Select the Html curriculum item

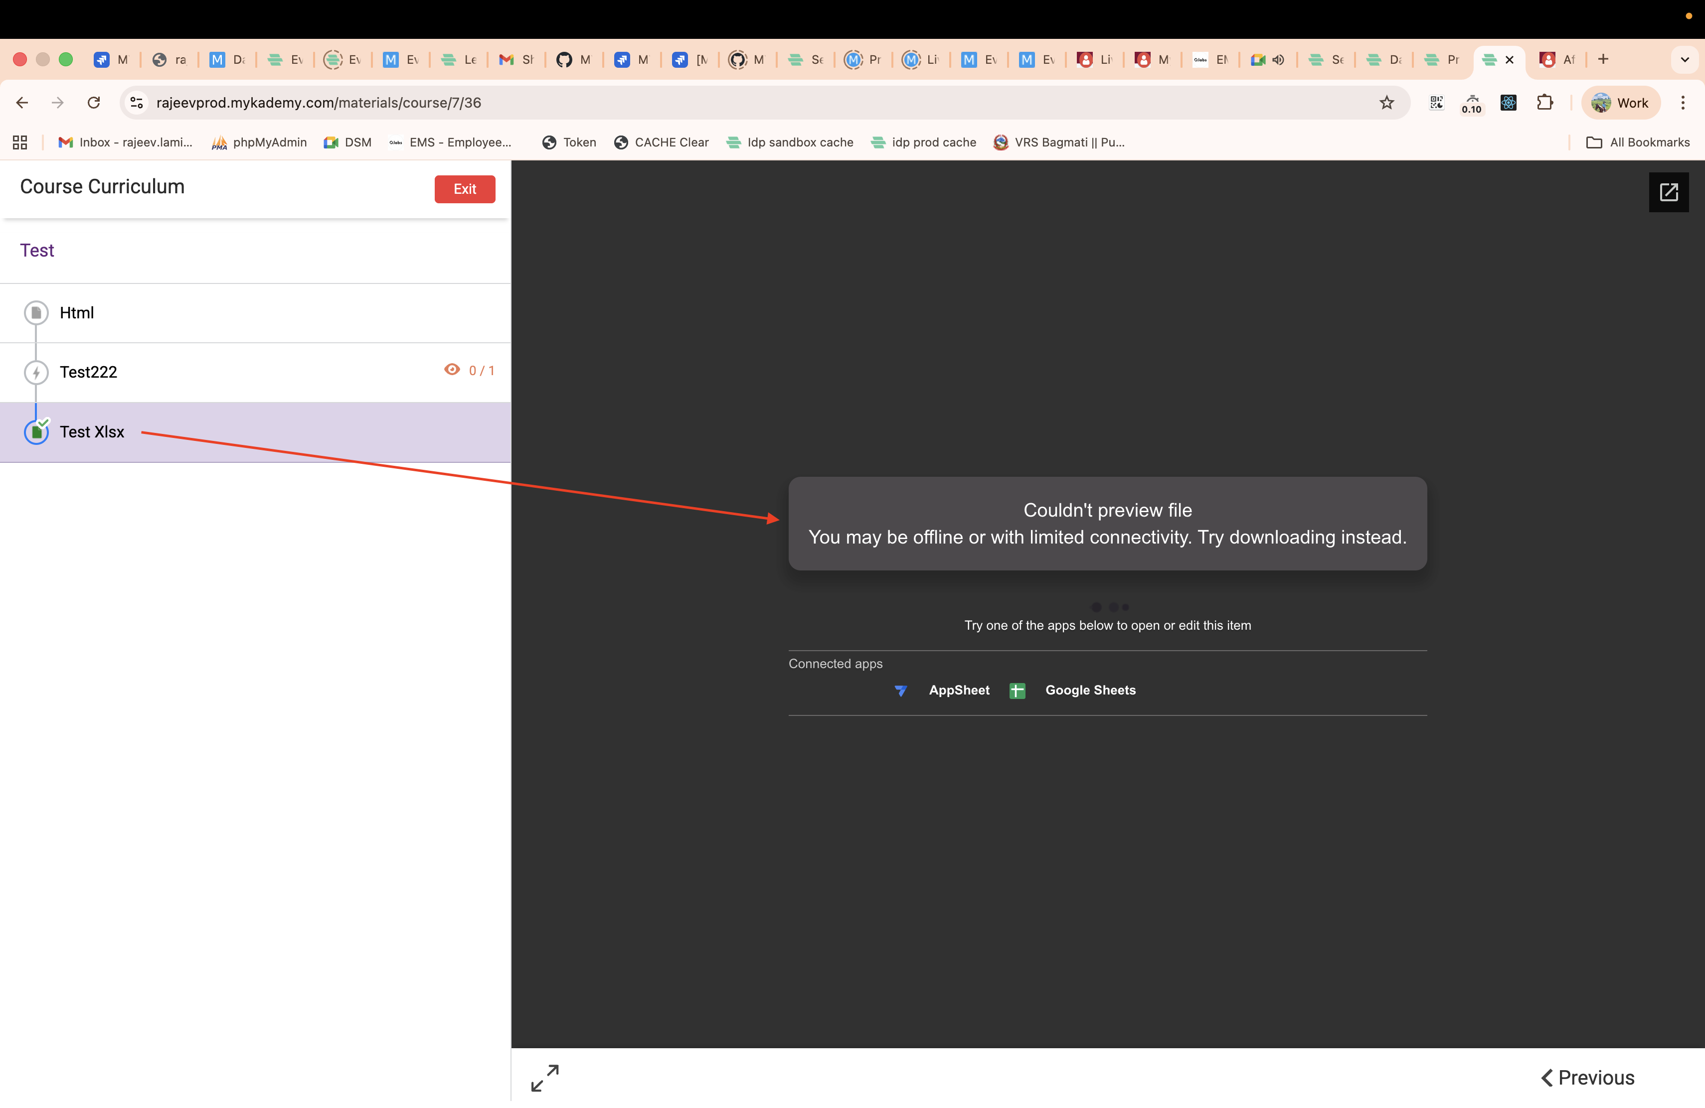click(x=77, y=313)
